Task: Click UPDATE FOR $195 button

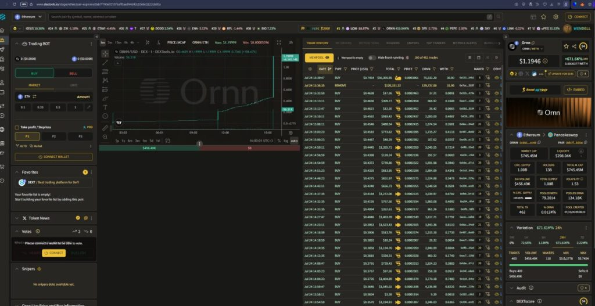Action: pyautogui.click(x=560, y=74)
